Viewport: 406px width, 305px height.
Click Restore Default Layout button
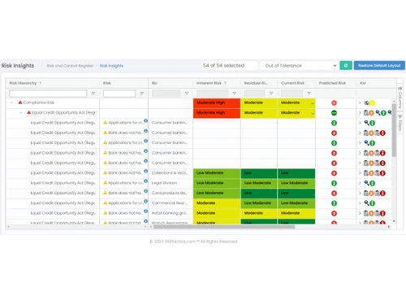[x=379, y=65]
